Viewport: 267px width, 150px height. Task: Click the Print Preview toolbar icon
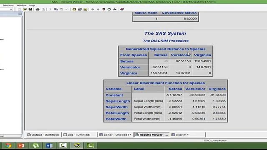[43, 9]
